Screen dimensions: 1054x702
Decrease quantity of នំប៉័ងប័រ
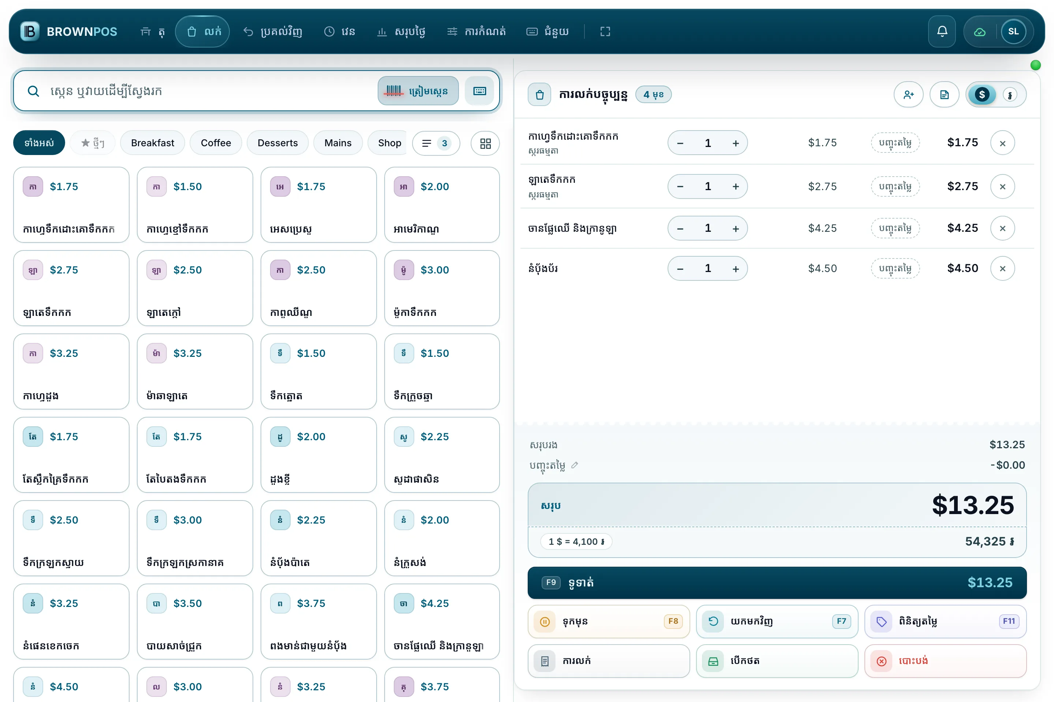(x=680, y=269)
